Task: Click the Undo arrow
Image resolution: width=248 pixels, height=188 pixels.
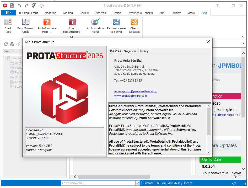Action: [x=19, y=6]
